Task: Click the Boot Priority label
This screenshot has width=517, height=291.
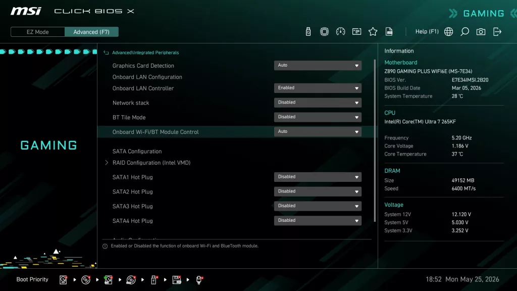Action: click(x=32, y=279)
